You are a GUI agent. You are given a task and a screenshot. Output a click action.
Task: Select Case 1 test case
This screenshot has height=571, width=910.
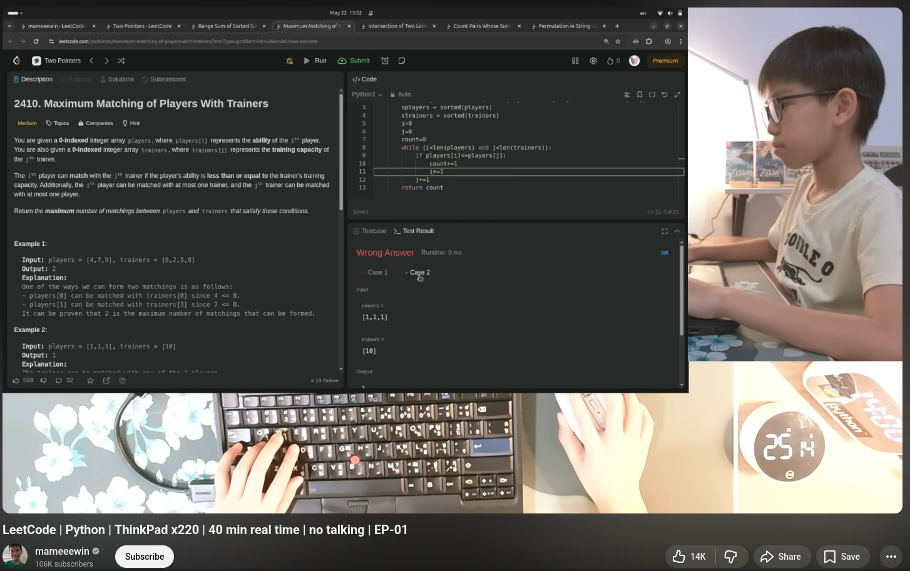coord(377,273)
